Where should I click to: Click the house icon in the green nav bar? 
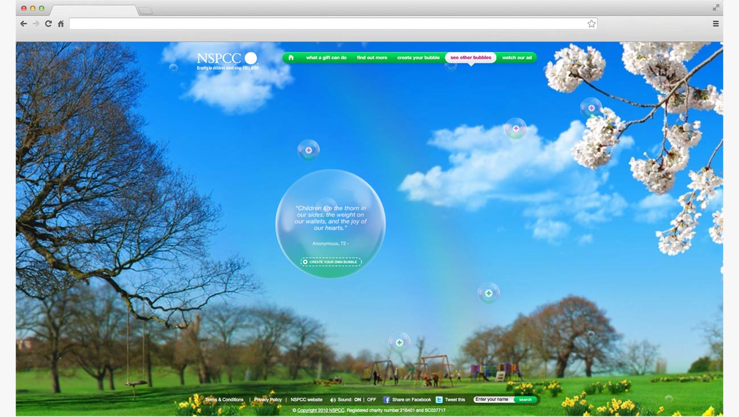click(x=291, y=57)
